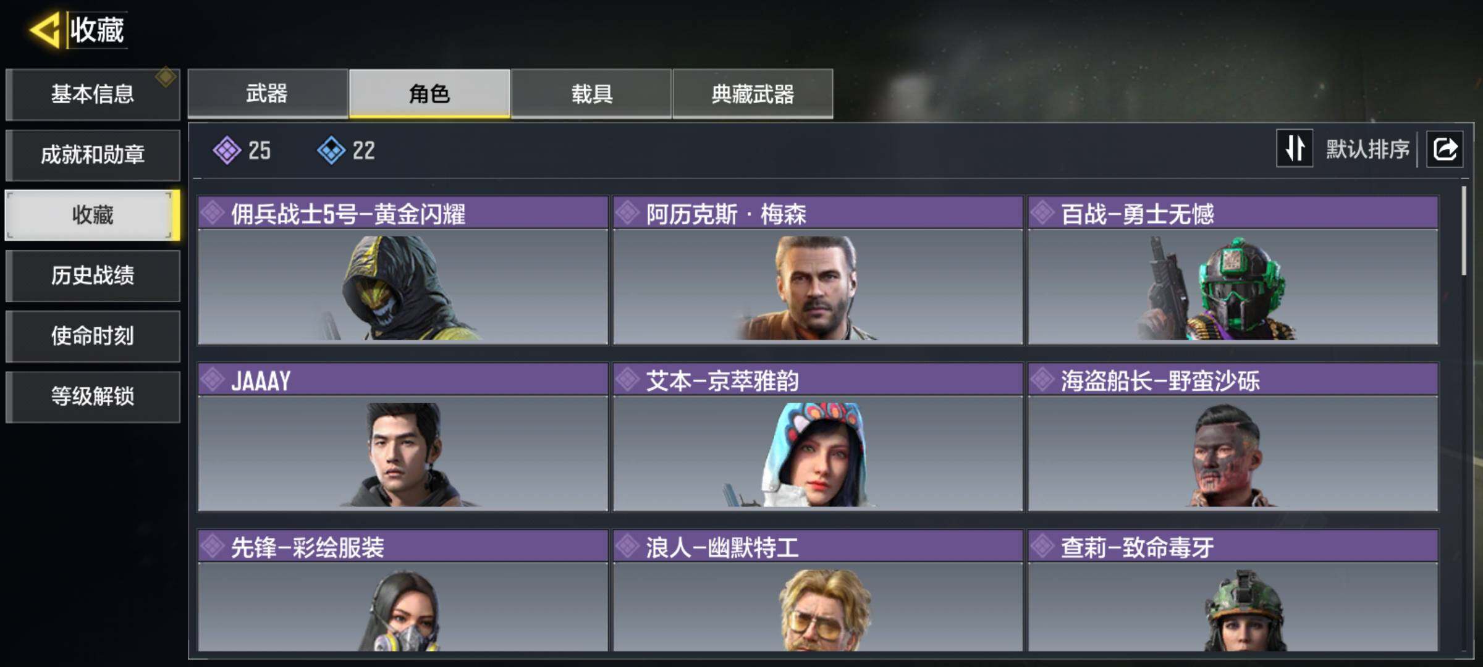Open 等级解锁 sidebar section
The height and width of the screenshot is (667, 1483).
93,396
